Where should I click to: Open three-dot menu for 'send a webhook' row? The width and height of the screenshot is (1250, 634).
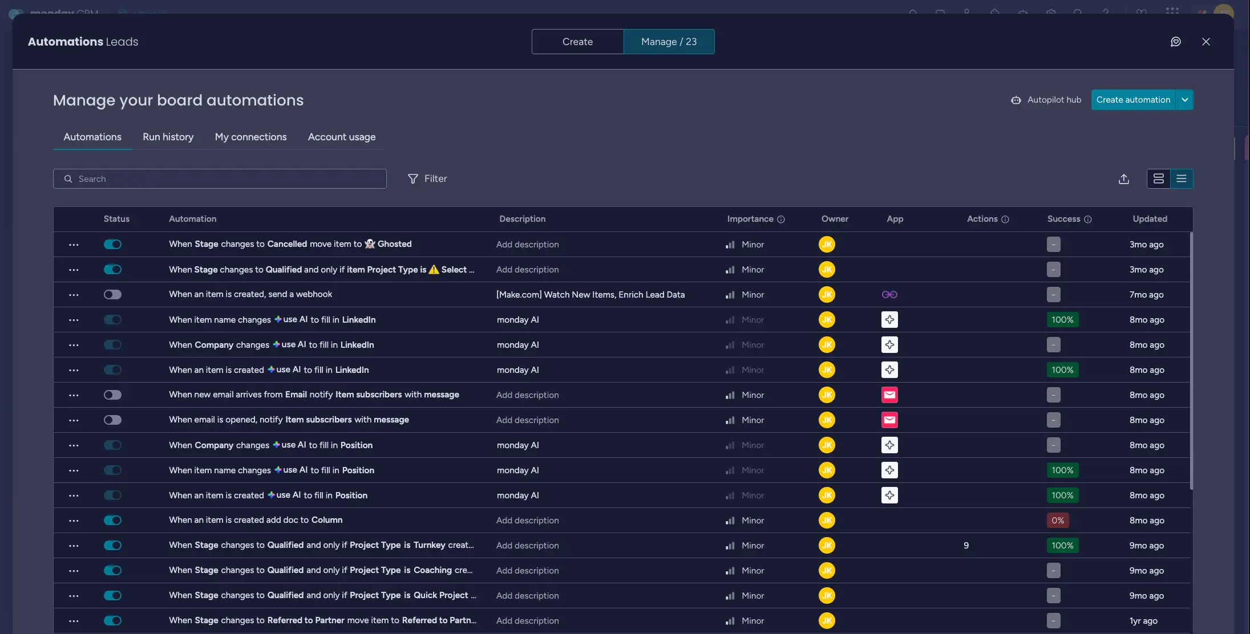tap(74, 295)
